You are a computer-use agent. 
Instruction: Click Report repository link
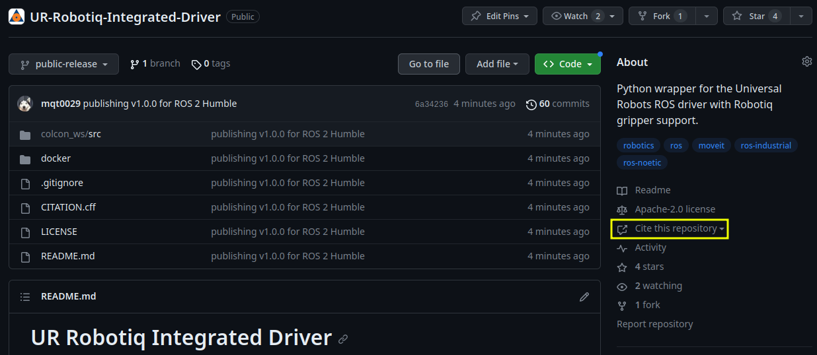[654, 324]
